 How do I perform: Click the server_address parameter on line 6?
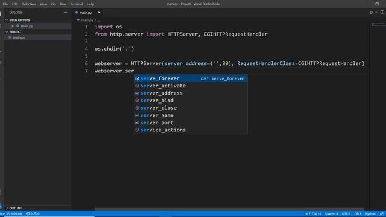[186, 63]
